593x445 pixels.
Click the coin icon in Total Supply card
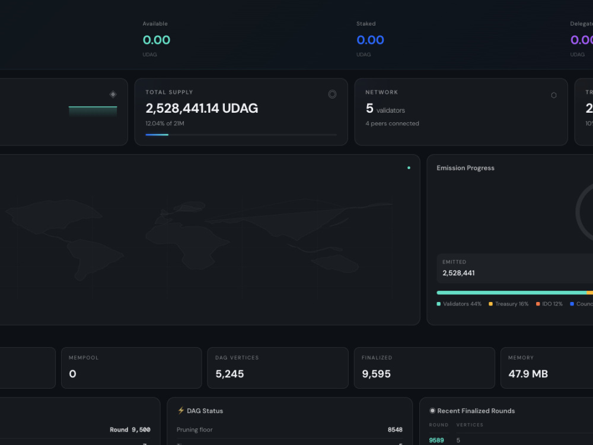click(332, 94)
